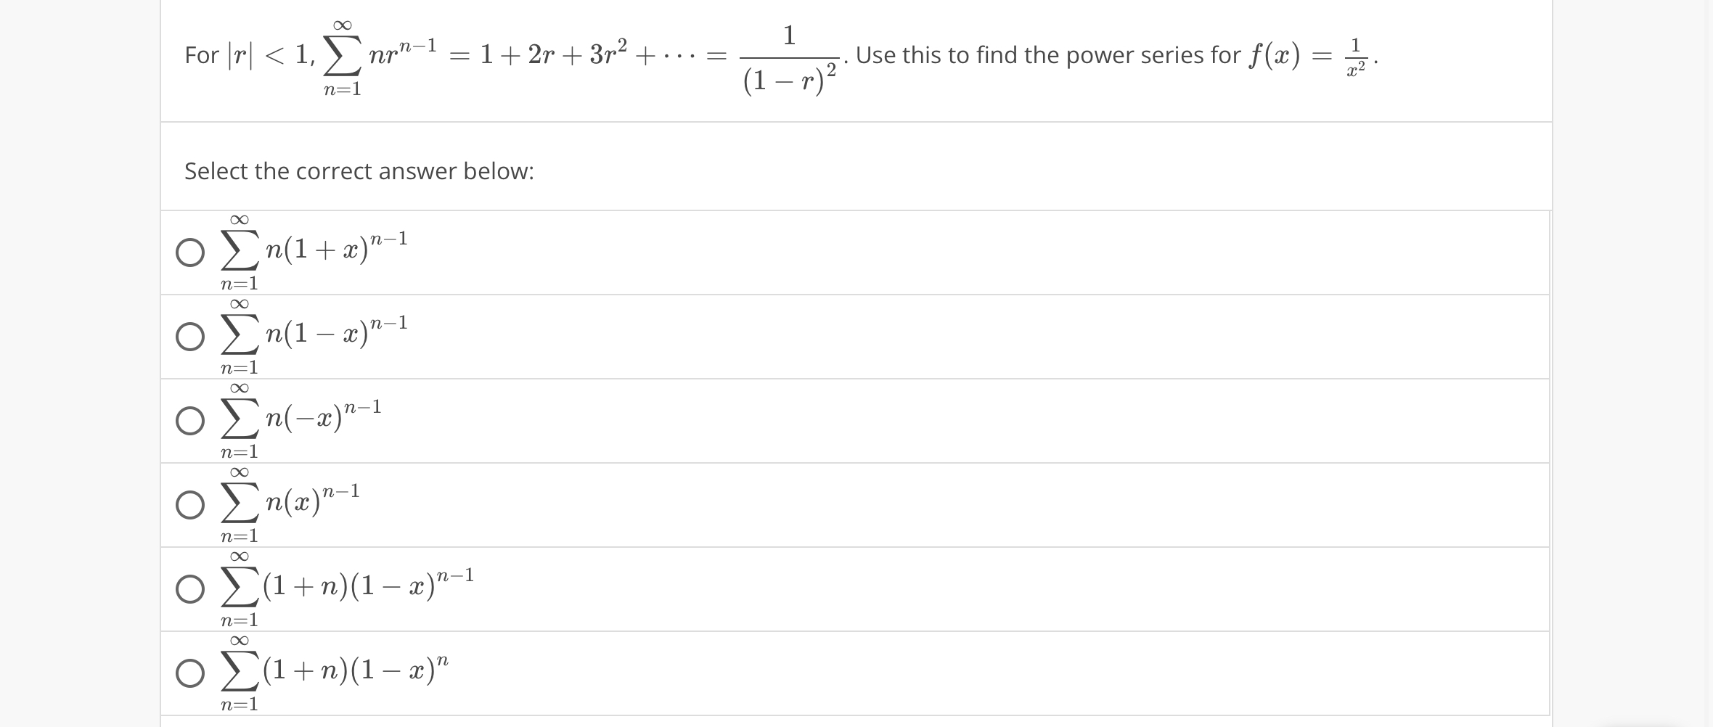This screenshot has height=727, width=1713.
Task: Select the option Σ (1+n)(1-x)^(n-1)
Action: pyautogui.click(x=189, y=588)
